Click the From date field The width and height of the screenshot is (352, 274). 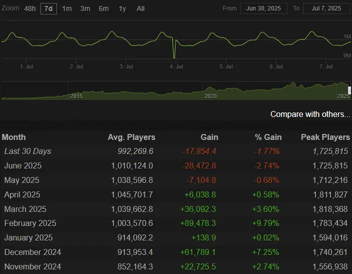click(x=264, y=8)
